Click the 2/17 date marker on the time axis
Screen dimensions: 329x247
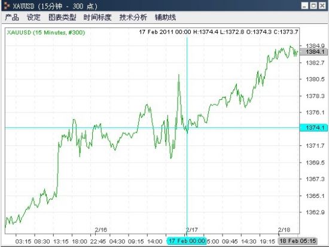192,230
